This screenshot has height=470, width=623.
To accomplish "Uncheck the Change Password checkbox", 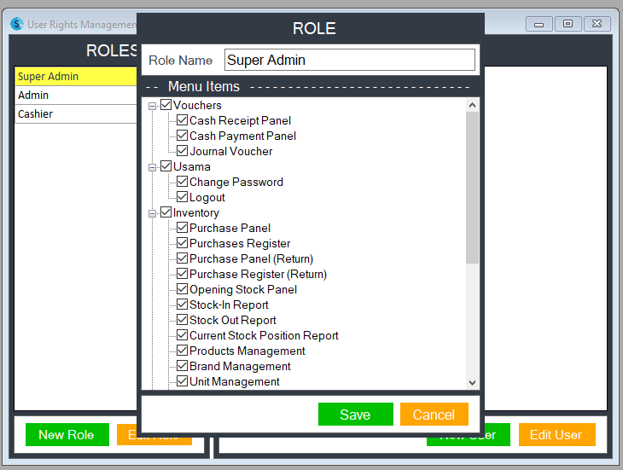I will 182,182.
